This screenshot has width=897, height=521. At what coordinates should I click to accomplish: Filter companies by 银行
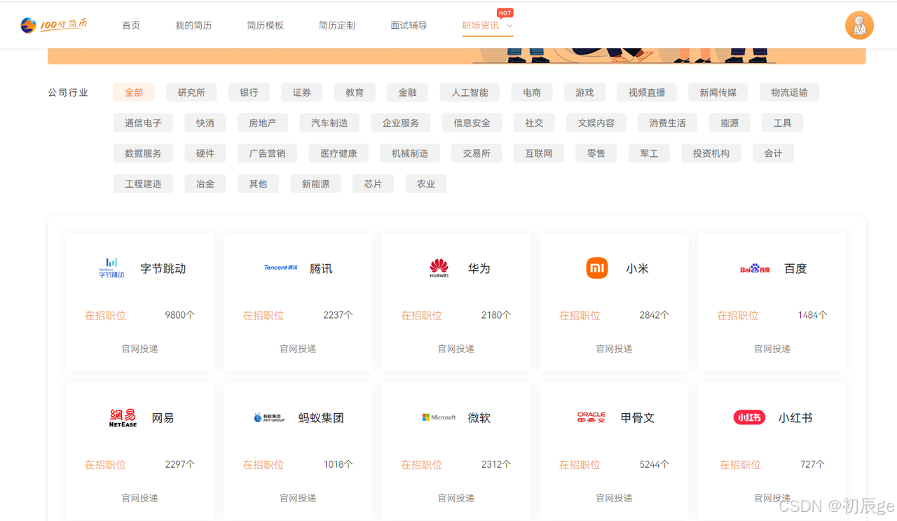point(249,92)
